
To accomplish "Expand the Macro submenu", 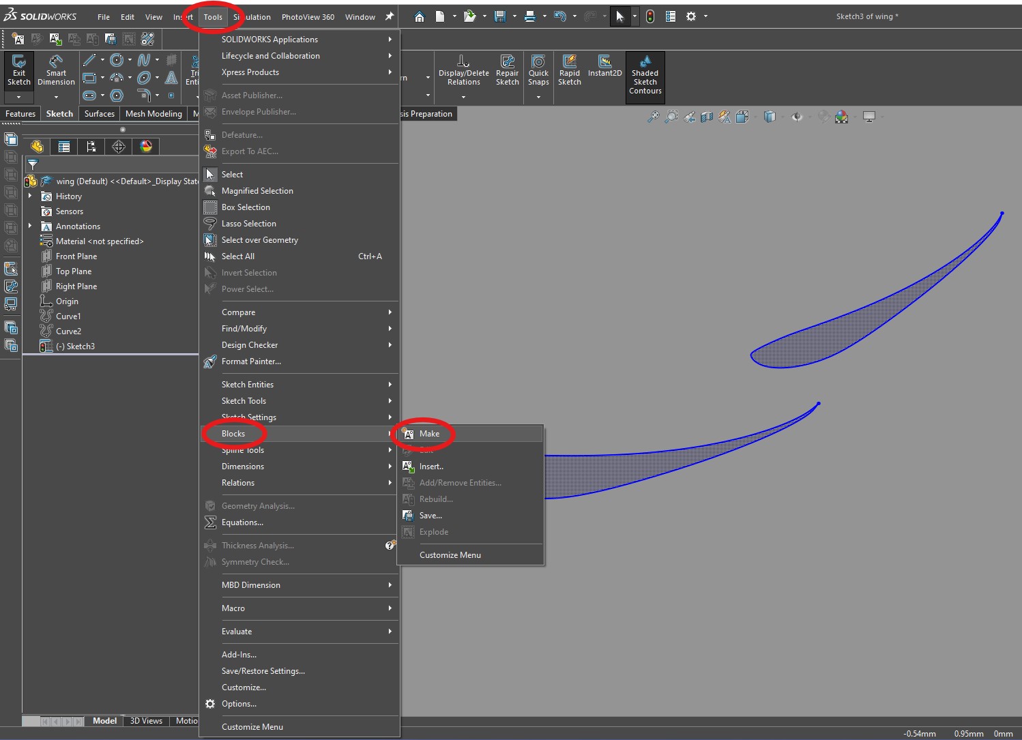I will click(x=299, y=608).
